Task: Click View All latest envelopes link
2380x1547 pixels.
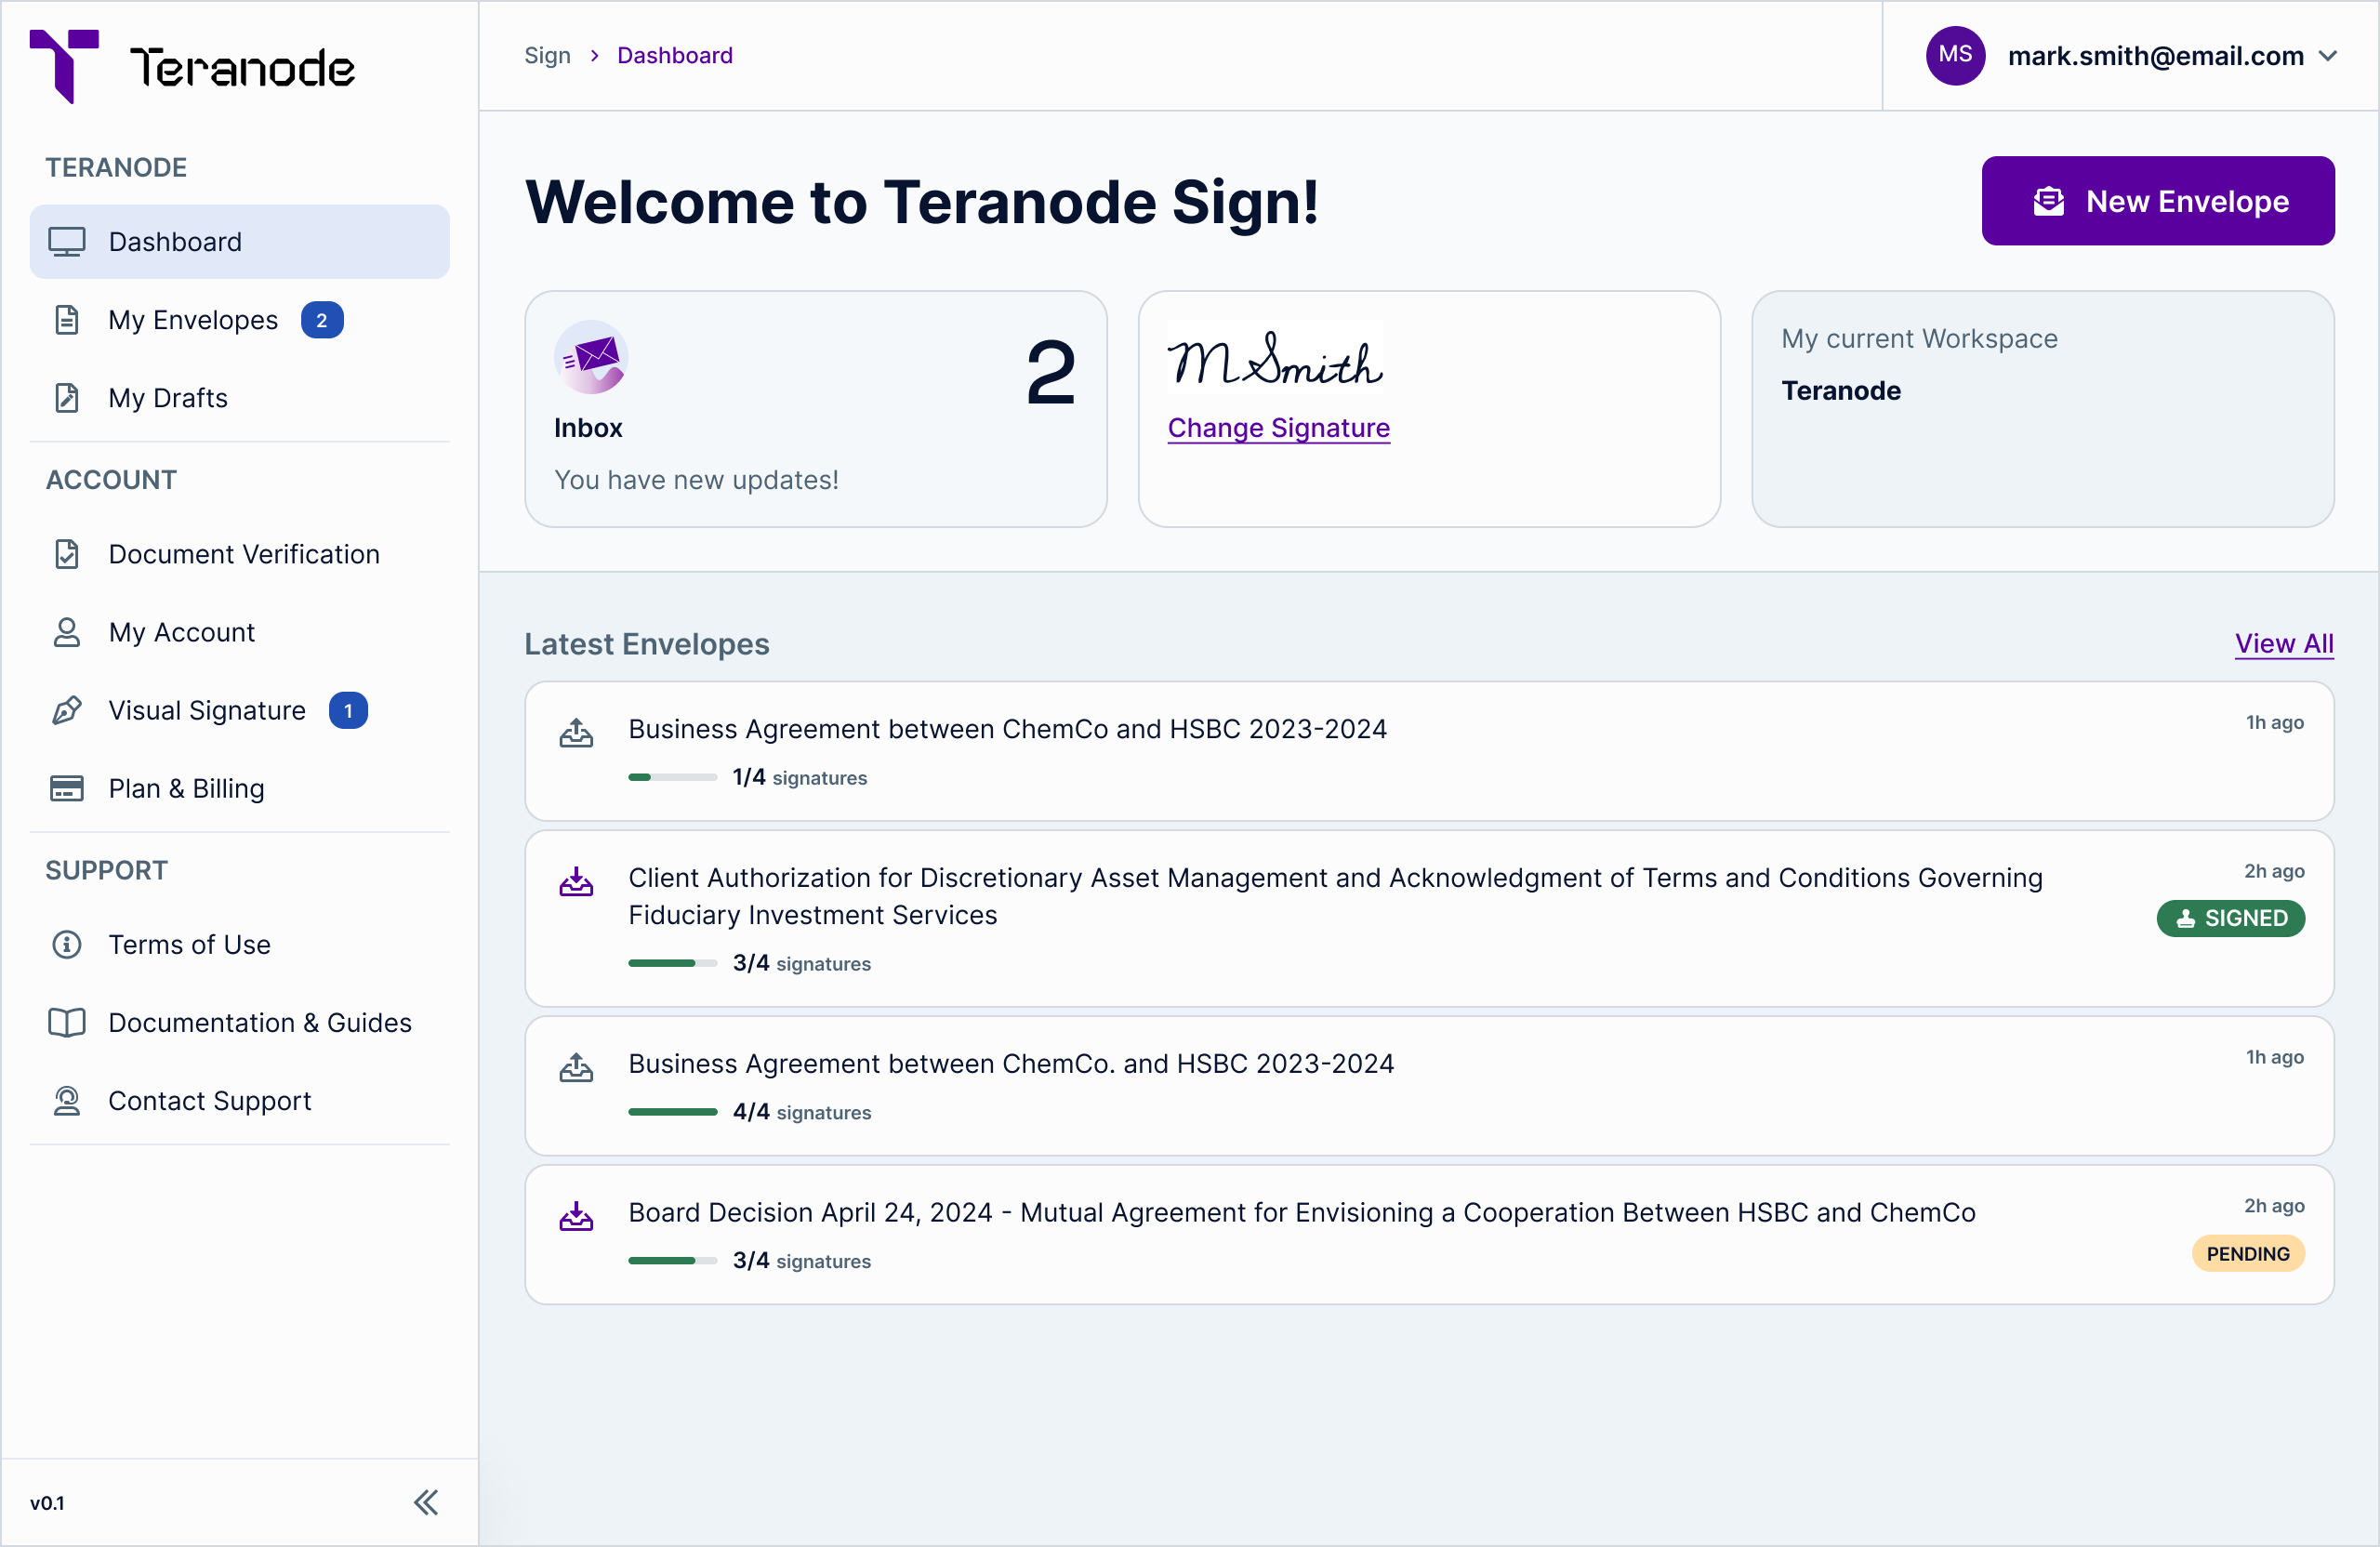Action: [x=2283, y=643]
